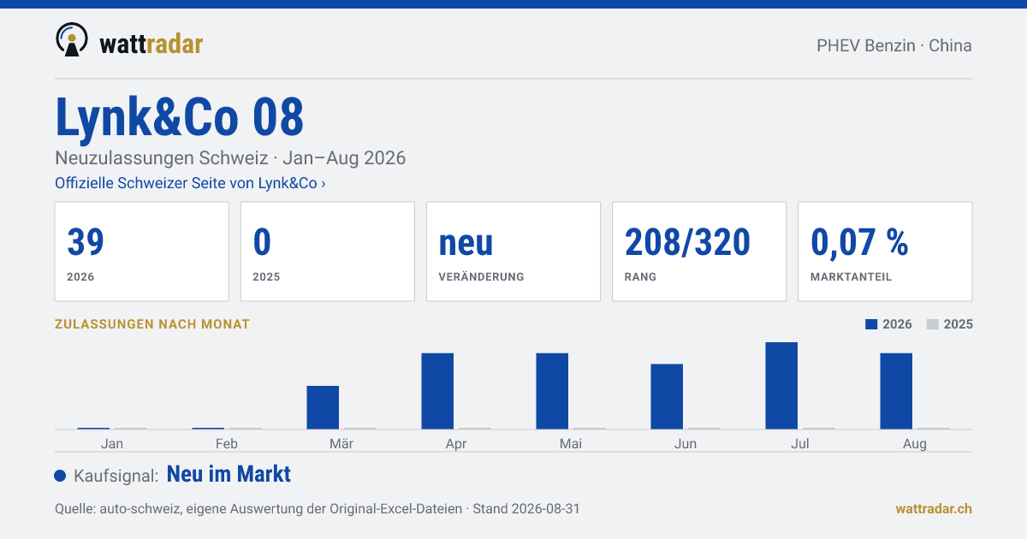This screenshot has height=539, width=1027.
Task: Select the 2025 registrations card showing 0
Action: click(327, 252)
